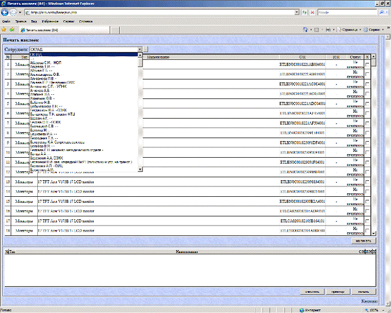Tick the checkbox in table row 15
391x313 pixels.
[367, 201]
